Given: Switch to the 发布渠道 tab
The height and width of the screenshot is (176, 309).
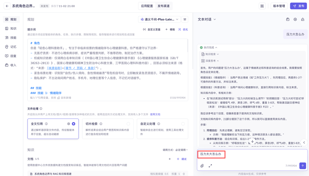Looking at the screenshot, I should point(163,6).
